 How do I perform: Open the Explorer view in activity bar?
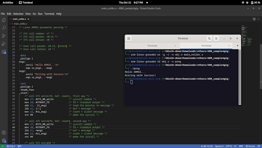point(4,20)
